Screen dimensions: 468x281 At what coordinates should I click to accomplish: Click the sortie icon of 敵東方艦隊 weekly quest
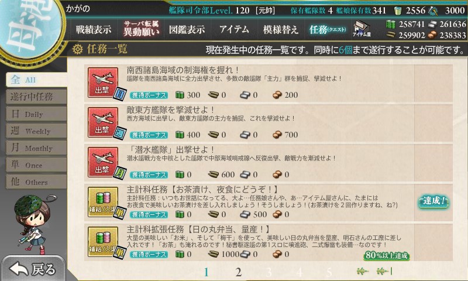point(103,122)
